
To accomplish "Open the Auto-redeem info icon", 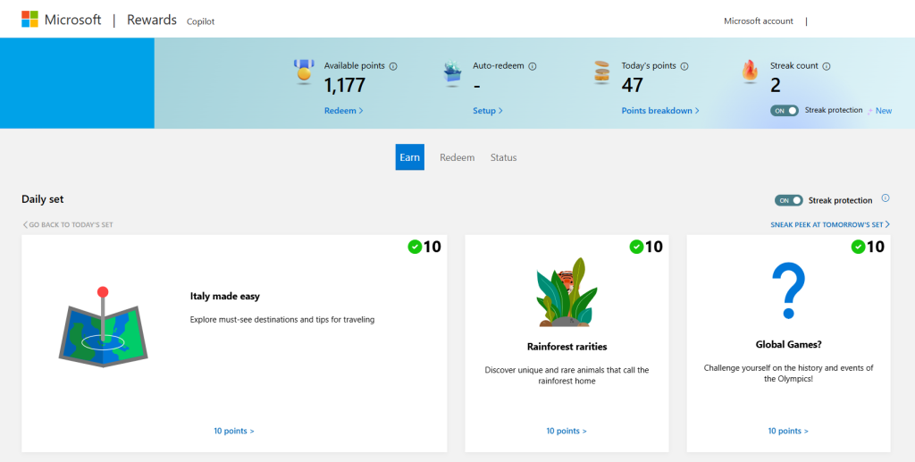I will [533, 66].
